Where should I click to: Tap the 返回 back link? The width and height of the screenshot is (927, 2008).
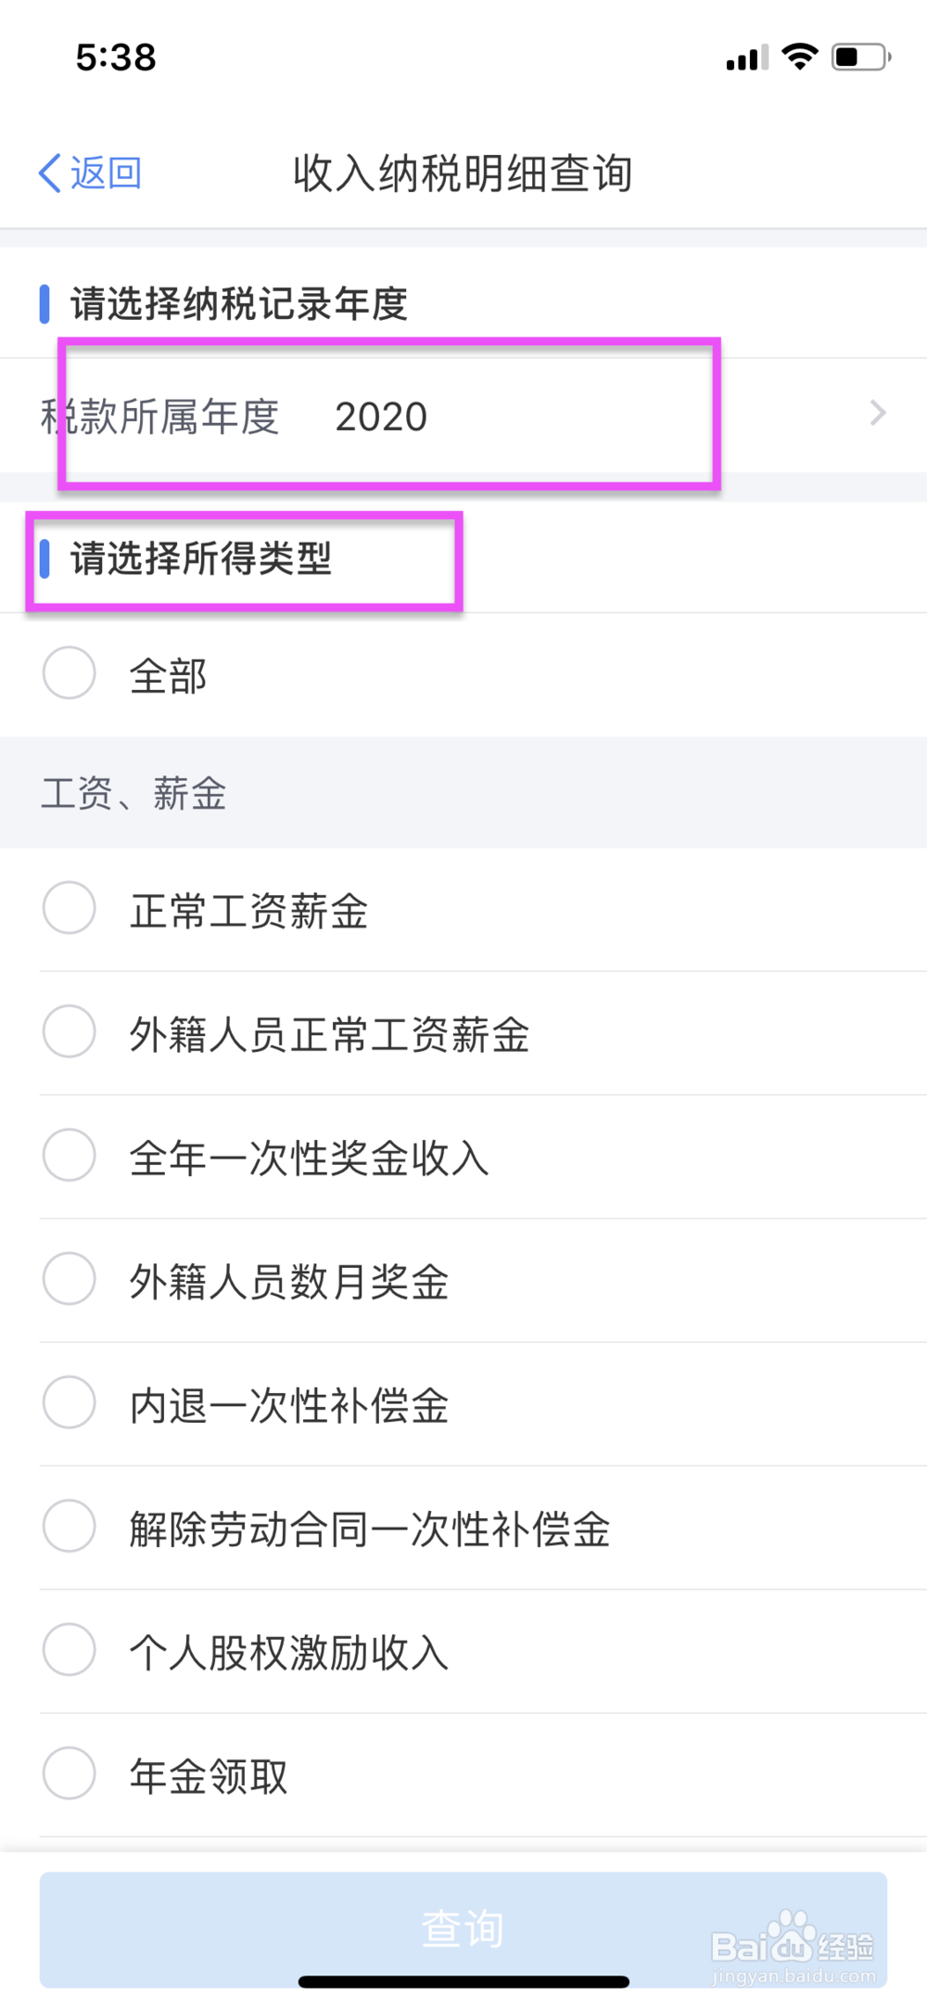click(106, 173)
